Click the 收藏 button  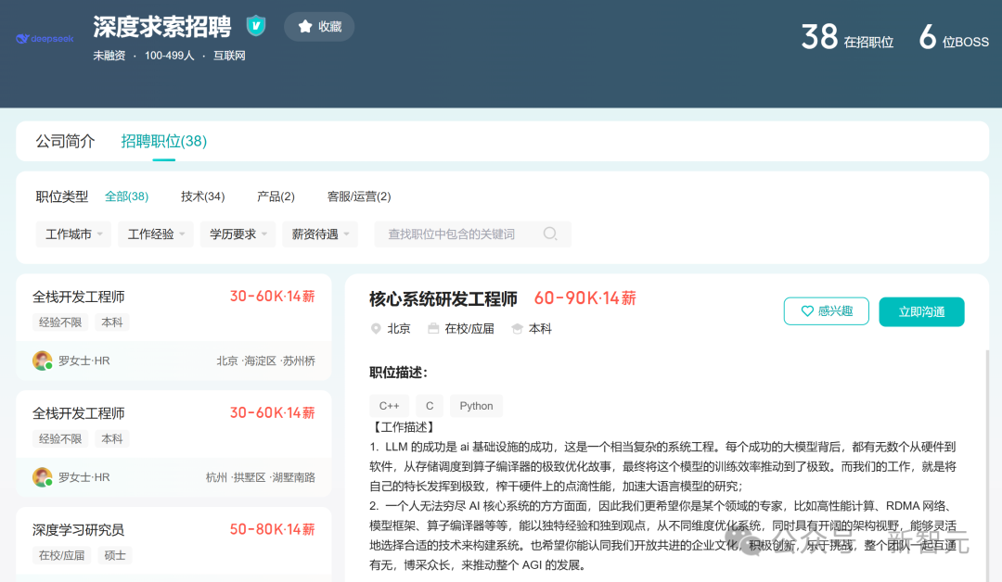pyautogui.click(x=319, y=26)
